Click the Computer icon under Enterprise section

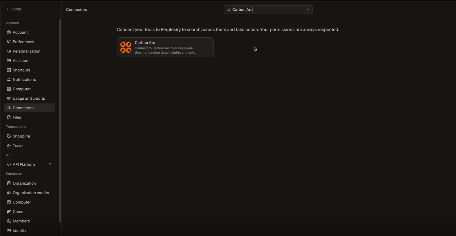(x=9, y=202)
